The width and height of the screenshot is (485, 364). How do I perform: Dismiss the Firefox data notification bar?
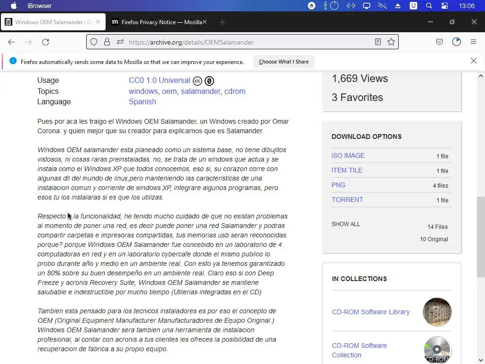coord(474,61)
